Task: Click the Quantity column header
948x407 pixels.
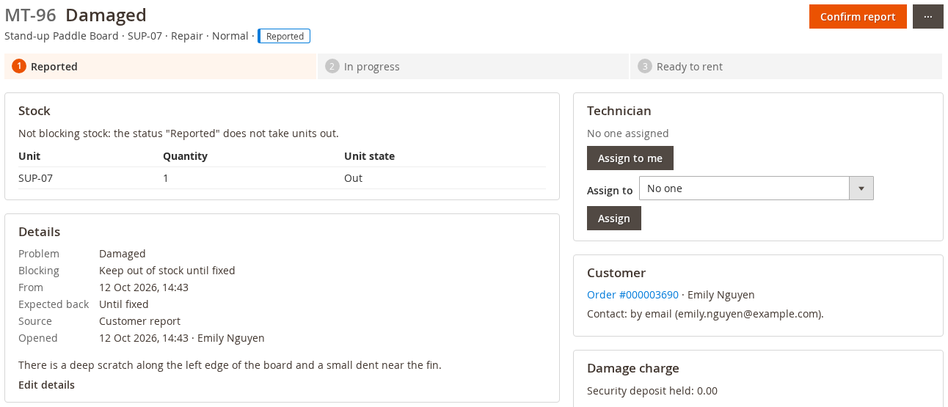Action: pyautogui.click(x=185, y=156)
